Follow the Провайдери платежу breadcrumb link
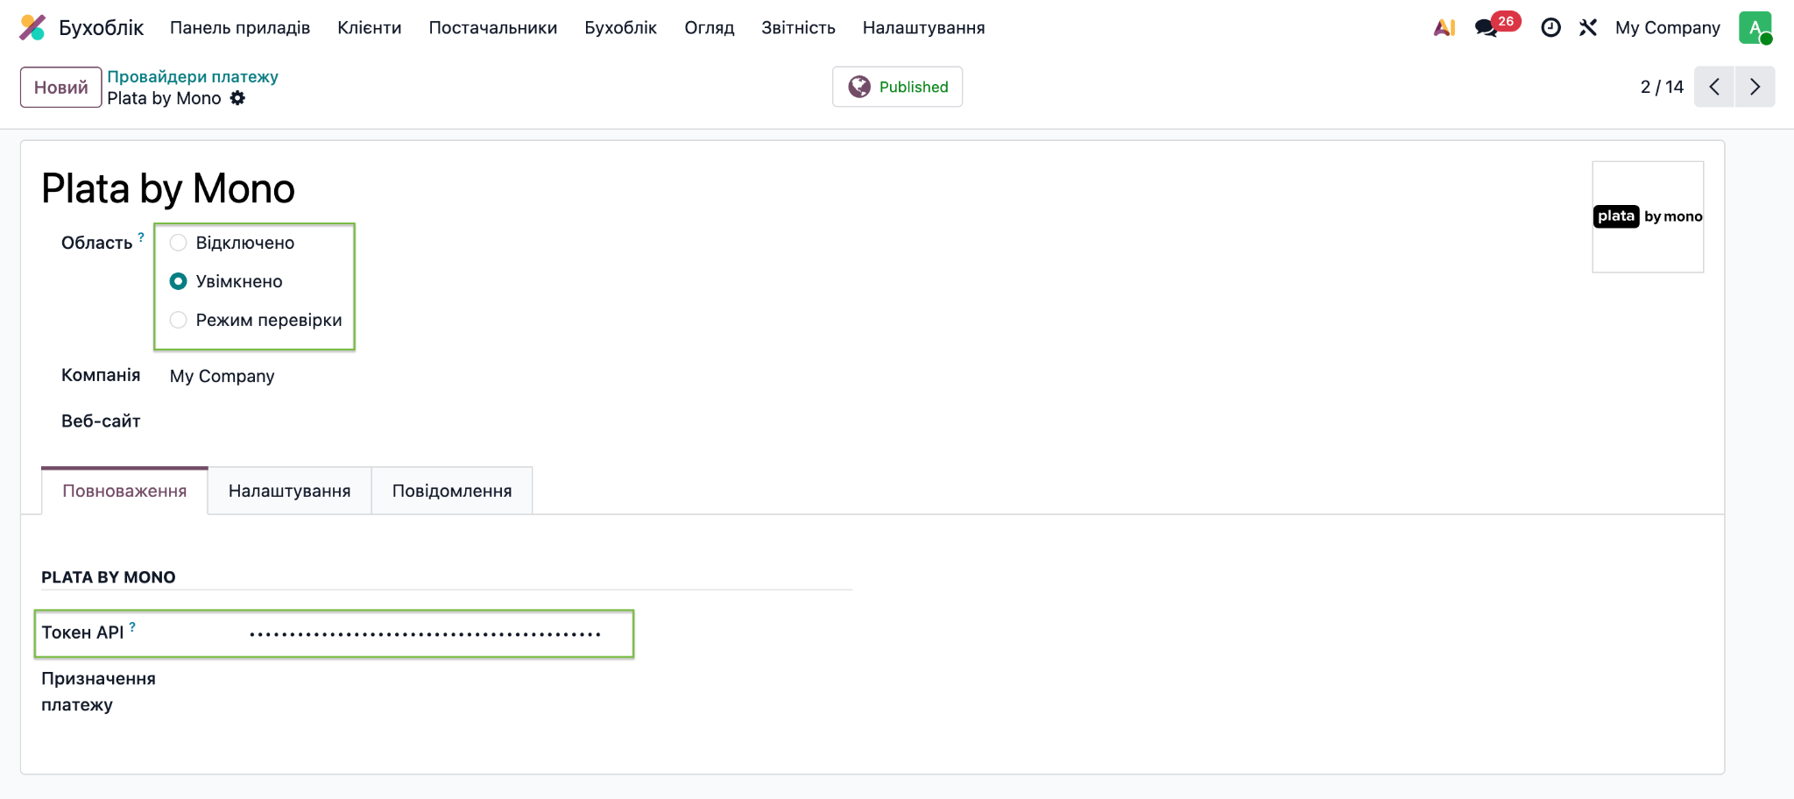Image resolution: width=1794 pixels, height=799 pixels. tap(193, 76)
